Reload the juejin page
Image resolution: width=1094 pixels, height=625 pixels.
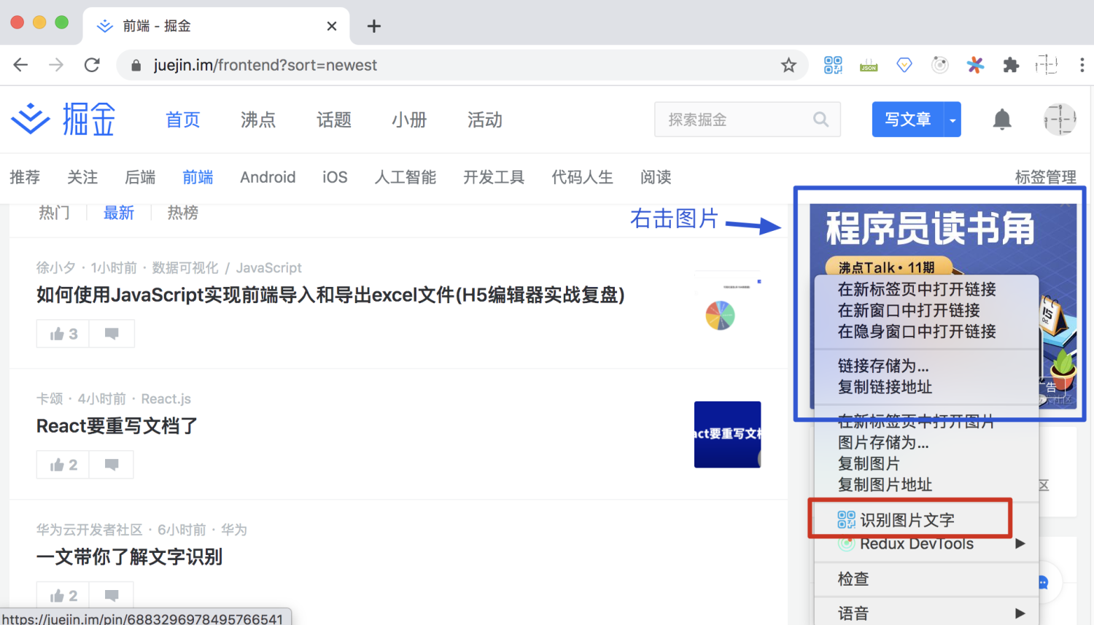coord(92,65)
